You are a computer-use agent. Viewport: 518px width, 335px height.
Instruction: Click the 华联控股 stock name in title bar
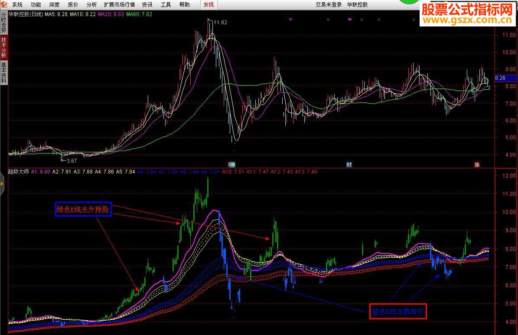(357, 5)
